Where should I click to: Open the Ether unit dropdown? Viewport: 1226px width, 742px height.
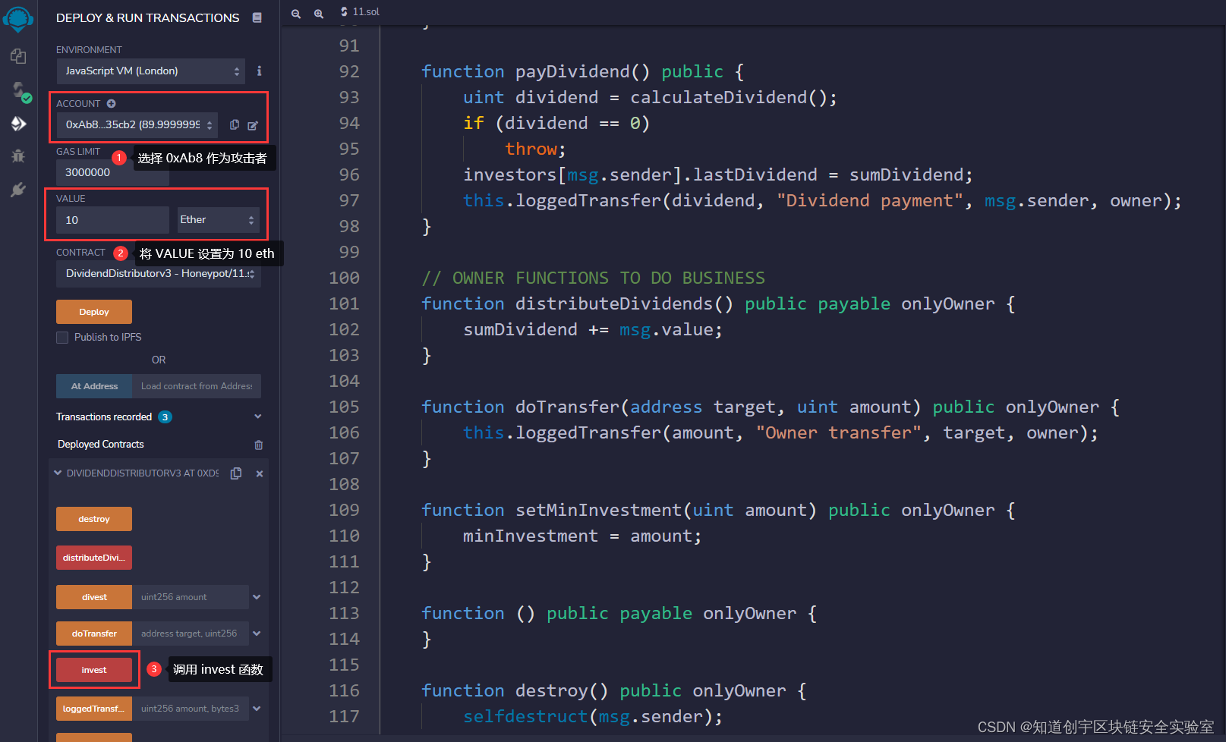coord(219,219)
